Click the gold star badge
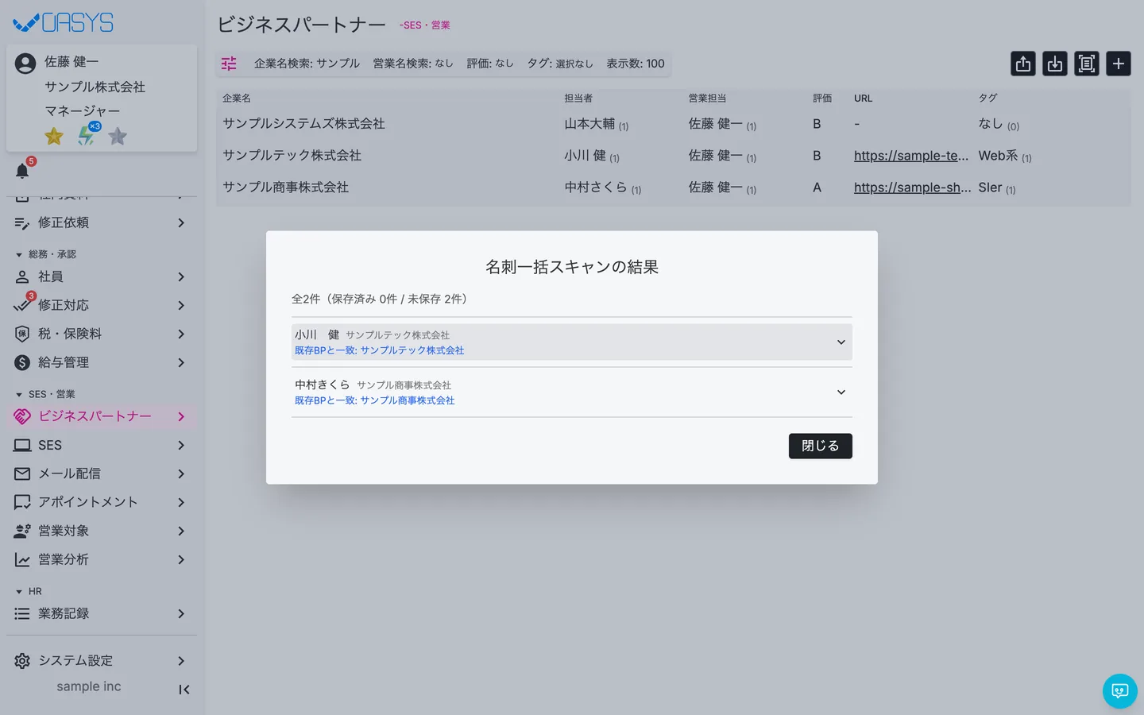 pos(54,137)
